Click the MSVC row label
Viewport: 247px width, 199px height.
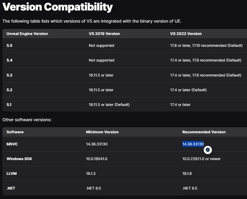[12, 144]
